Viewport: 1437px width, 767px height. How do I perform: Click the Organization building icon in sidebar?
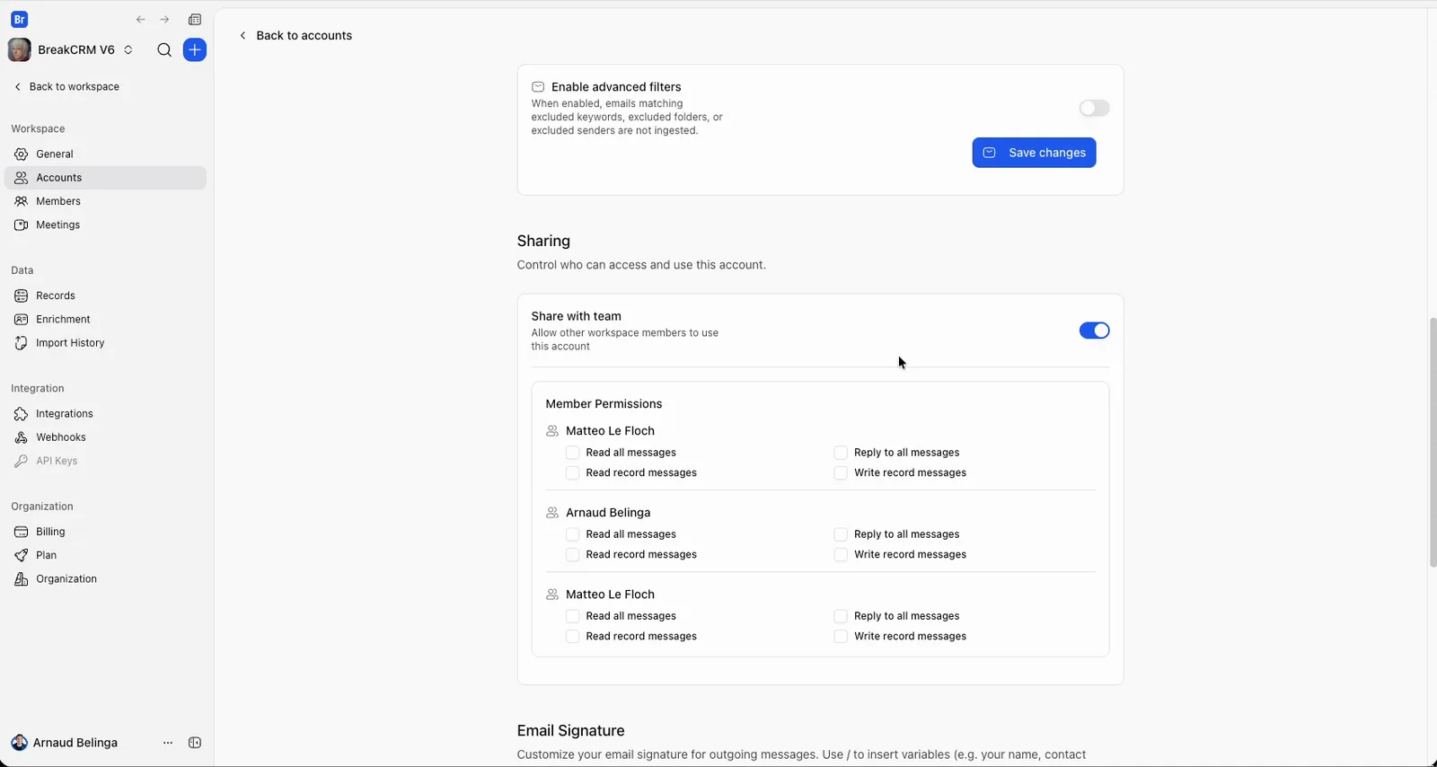click(21, 579)
